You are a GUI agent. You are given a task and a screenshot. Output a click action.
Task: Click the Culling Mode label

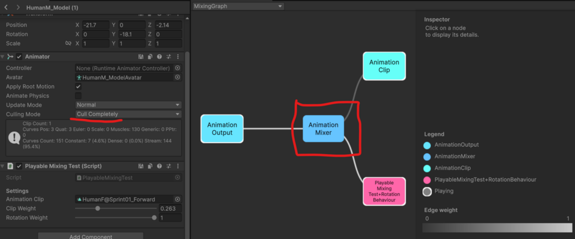pyautogui.click(x=23, y=114)
